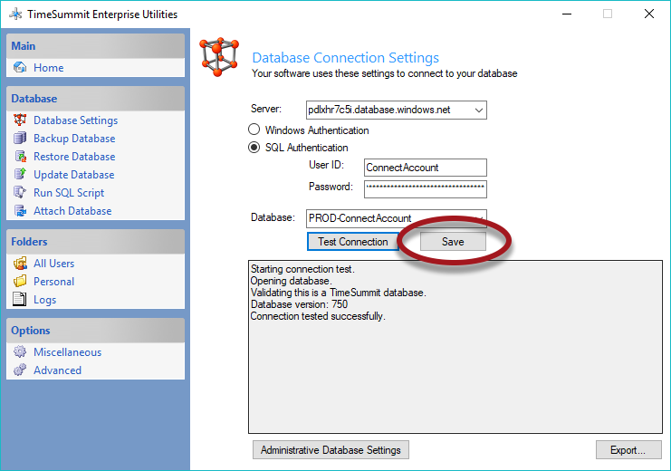Click the Home house icon in sidebar
Image resolution: width=671 pixels, height=471 pixels.
point(20,67)
